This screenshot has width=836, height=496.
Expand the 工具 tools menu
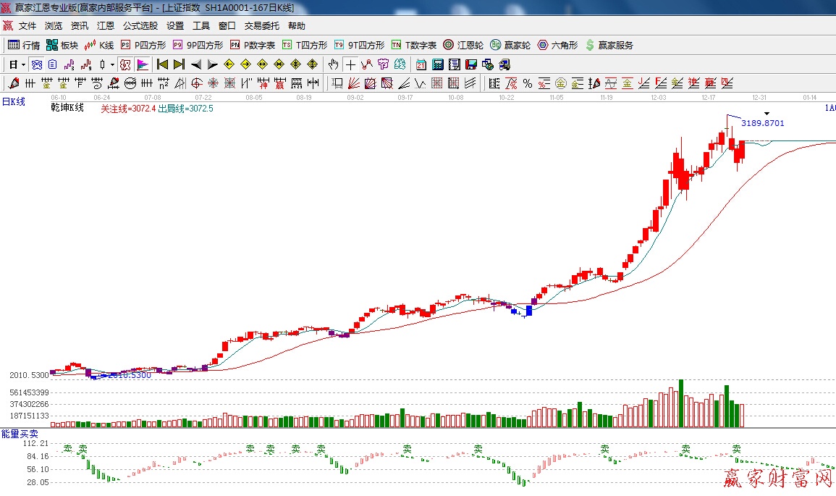(x=201, y=26)
